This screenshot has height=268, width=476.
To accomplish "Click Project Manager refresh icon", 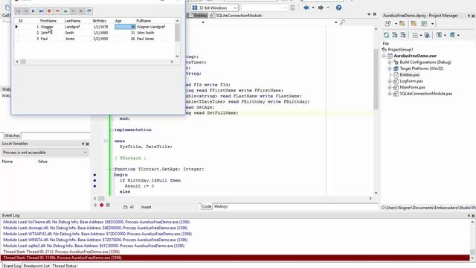I will tap(386, 35).
